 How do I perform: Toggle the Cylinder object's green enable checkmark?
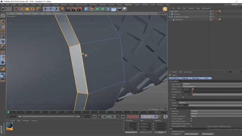tap(214, 14)
